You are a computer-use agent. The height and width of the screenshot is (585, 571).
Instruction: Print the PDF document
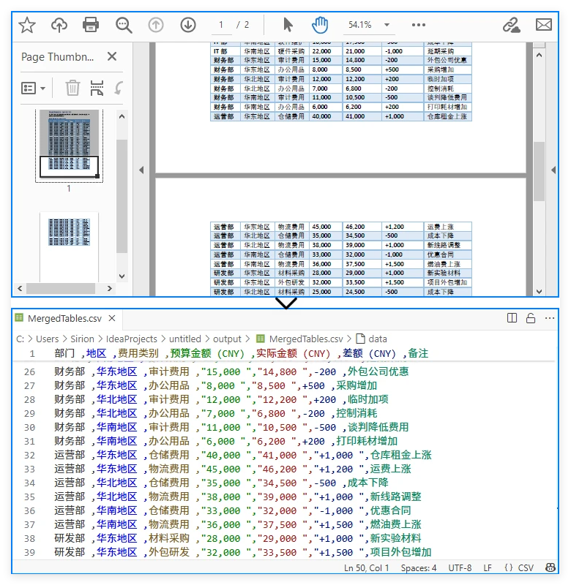click(x=91, y=25)
